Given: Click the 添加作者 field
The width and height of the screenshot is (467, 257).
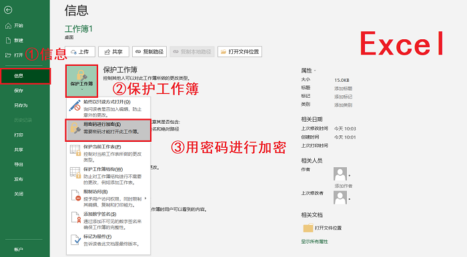Looking at the screenshot, I should click(343, 186).
